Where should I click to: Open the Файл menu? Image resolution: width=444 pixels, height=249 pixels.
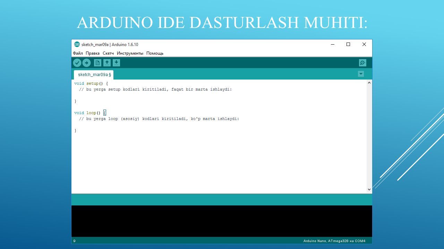click(78, 53)
